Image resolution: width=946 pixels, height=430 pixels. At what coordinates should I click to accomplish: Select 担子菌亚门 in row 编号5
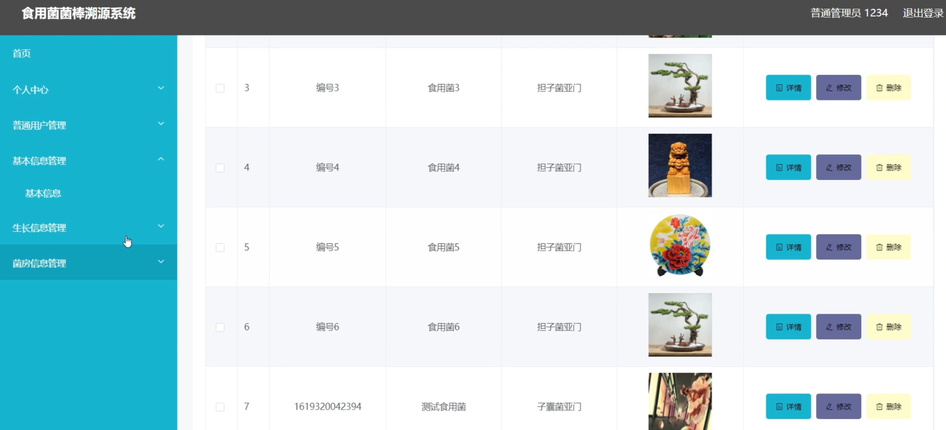pyautogui.click(x=559, y=248)
